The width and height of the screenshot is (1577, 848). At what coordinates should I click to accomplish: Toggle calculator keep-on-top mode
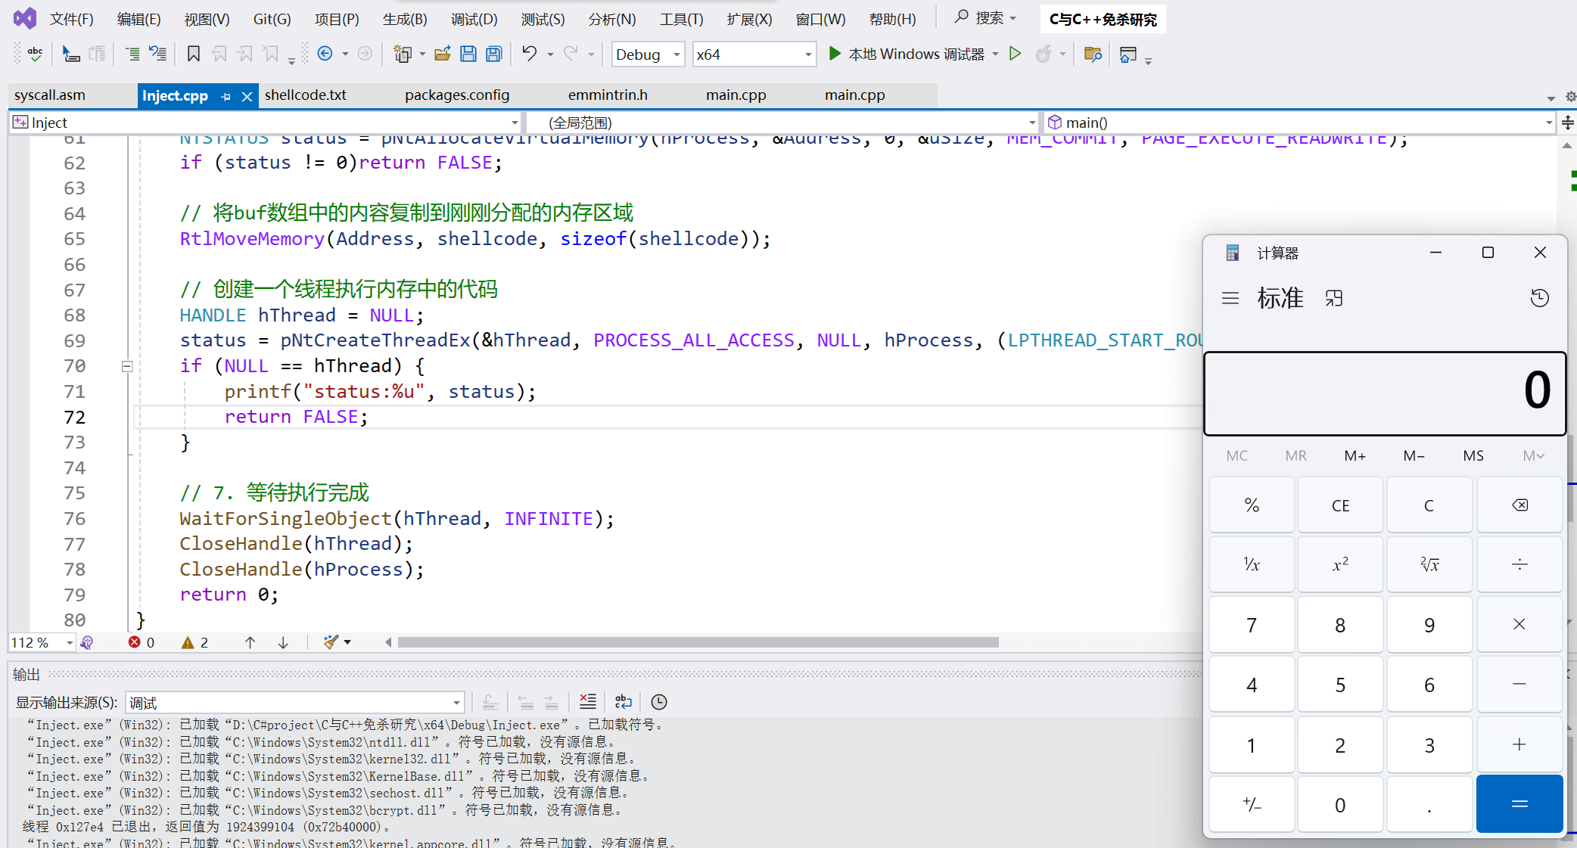(x=1333, y=298)
